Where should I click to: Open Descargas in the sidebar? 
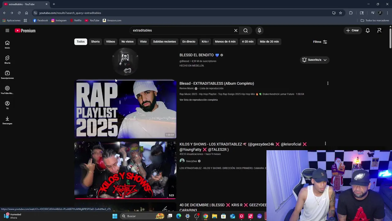pyautogui.click(x=7, y=120)
